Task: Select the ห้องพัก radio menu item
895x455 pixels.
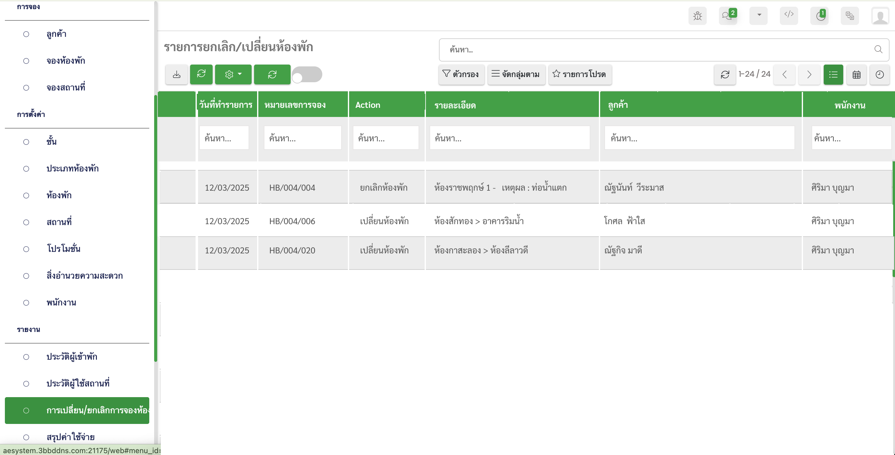Action: 59,195
